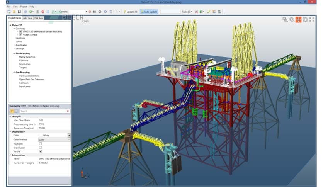Expand the Risk Grades node

14,45
